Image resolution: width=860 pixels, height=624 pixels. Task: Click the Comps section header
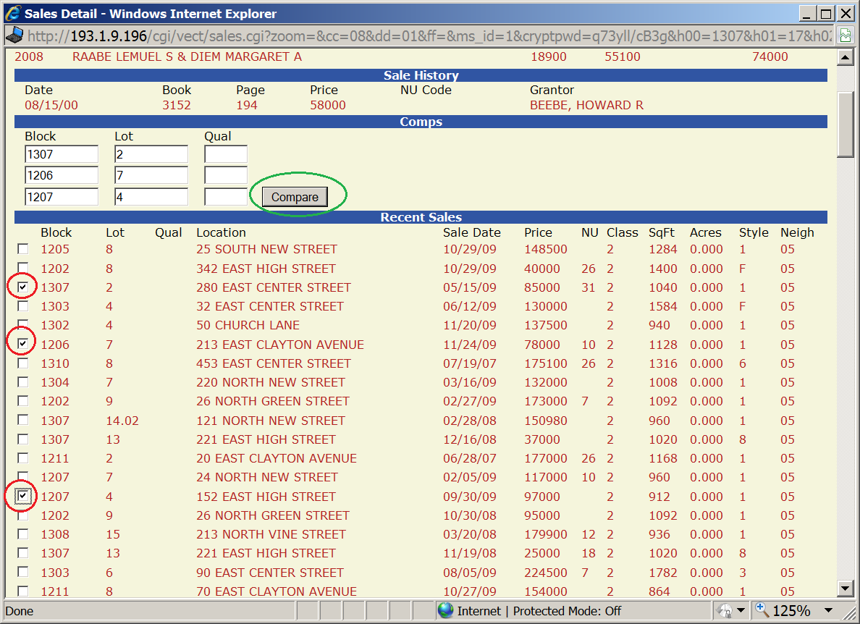[421, 122]
